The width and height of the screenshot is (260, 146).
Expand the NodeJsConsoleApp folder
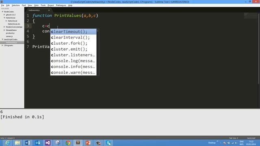(4, 27)
